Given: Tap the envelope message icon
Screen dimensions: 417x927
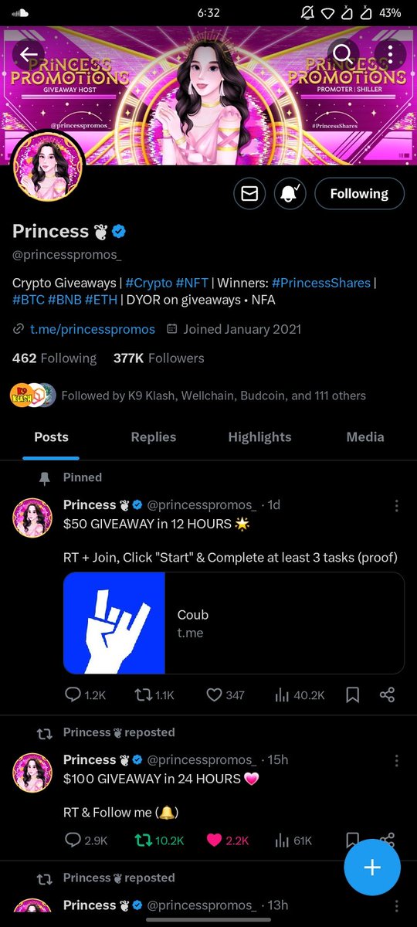Looking at the screenshot, I should click(x=249, y=194).
